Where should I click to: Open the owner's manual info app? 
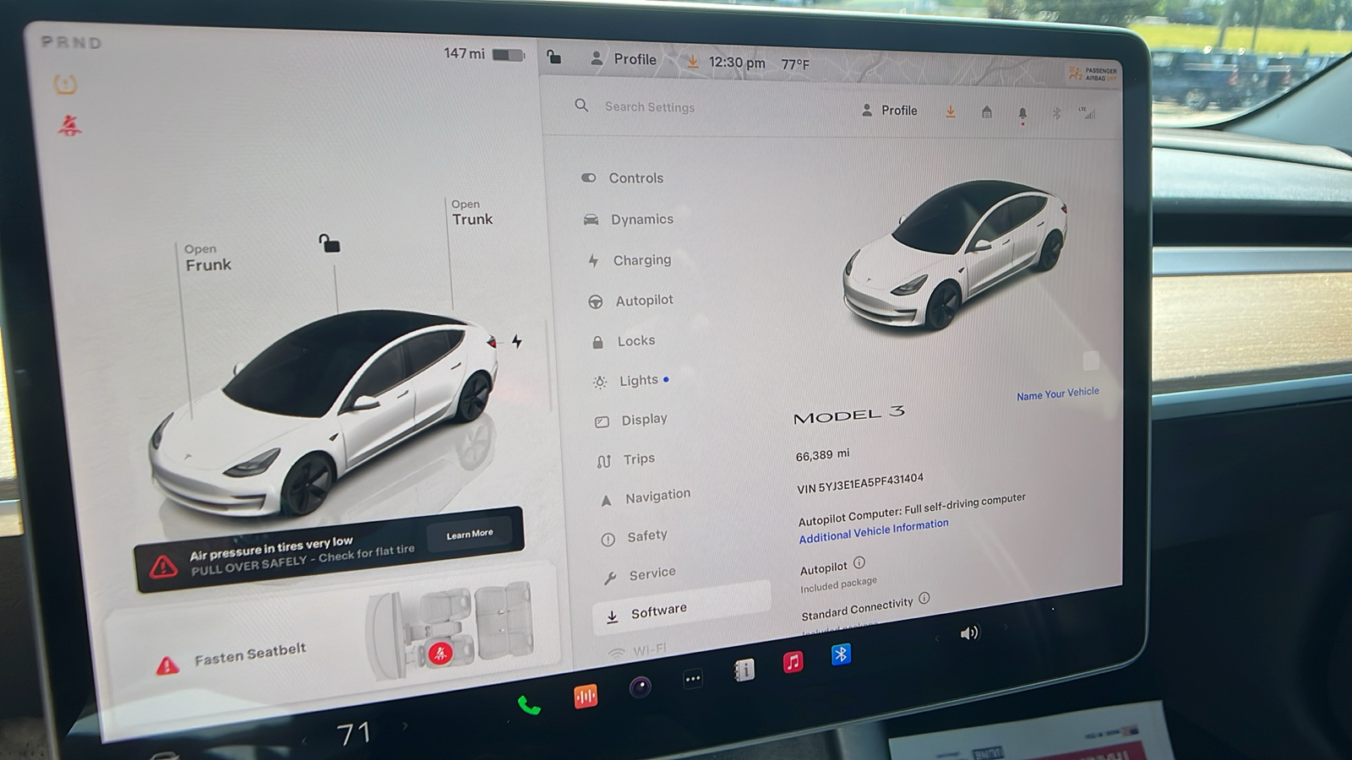point(744,670)
